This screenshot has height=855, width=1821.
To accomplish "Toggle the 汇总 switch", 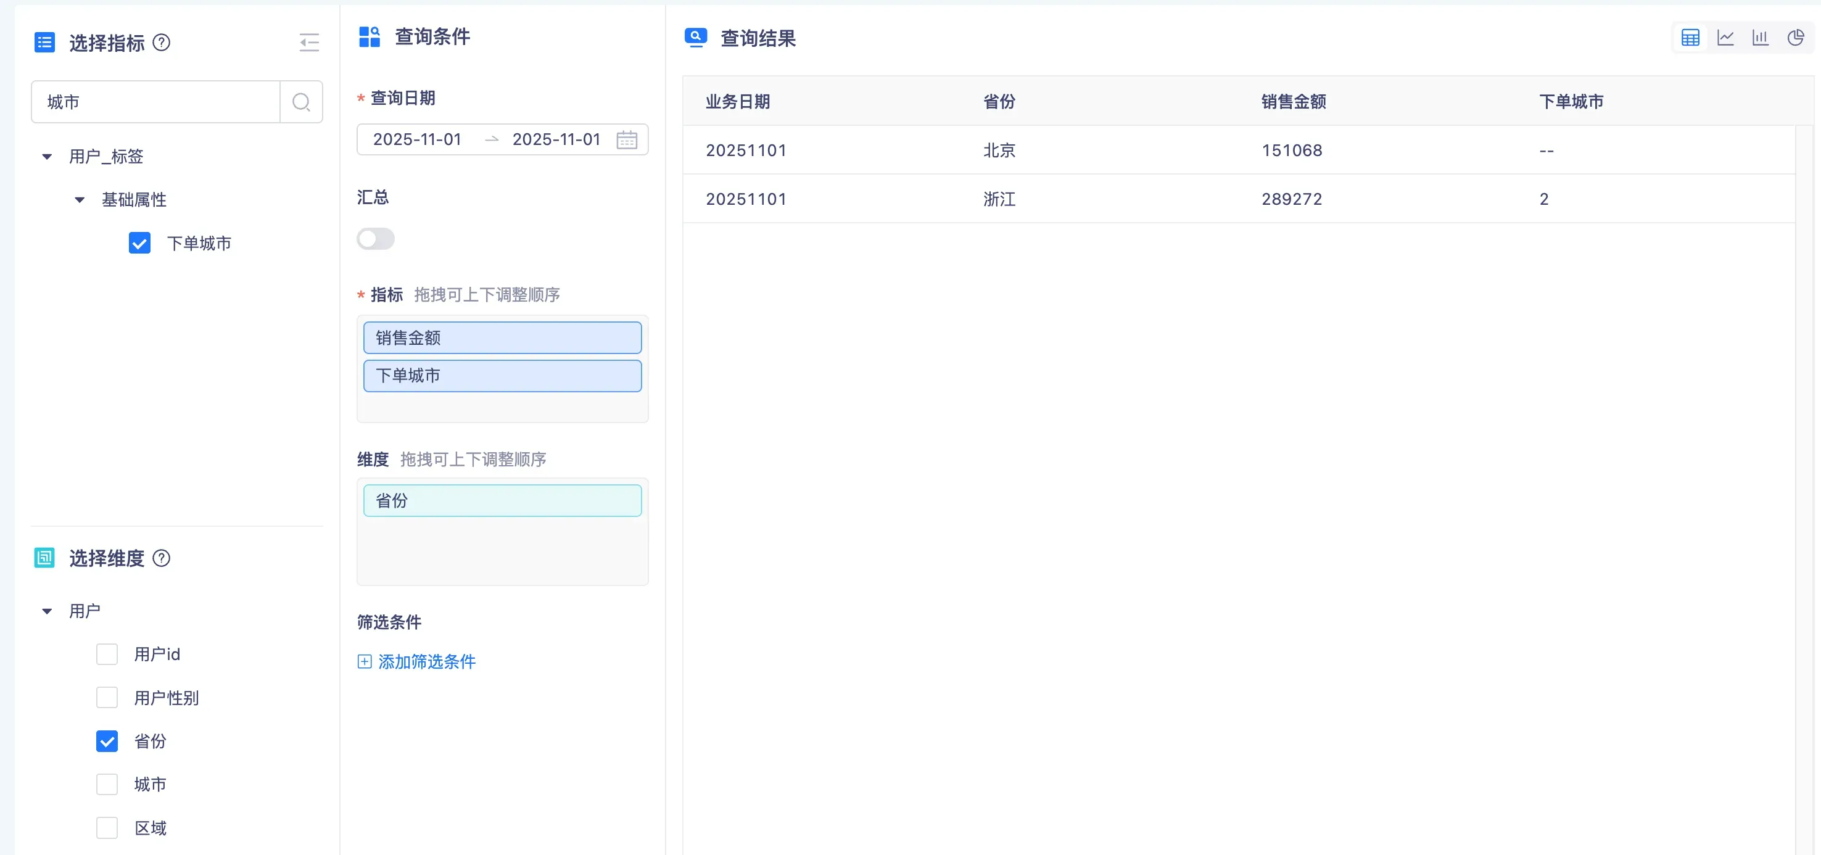I will tap(376, 239).
